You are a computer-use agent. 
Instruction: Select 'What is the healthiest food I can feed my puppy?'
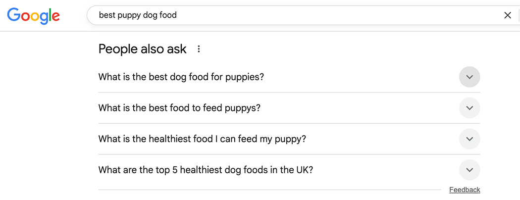tap(202, 139)
